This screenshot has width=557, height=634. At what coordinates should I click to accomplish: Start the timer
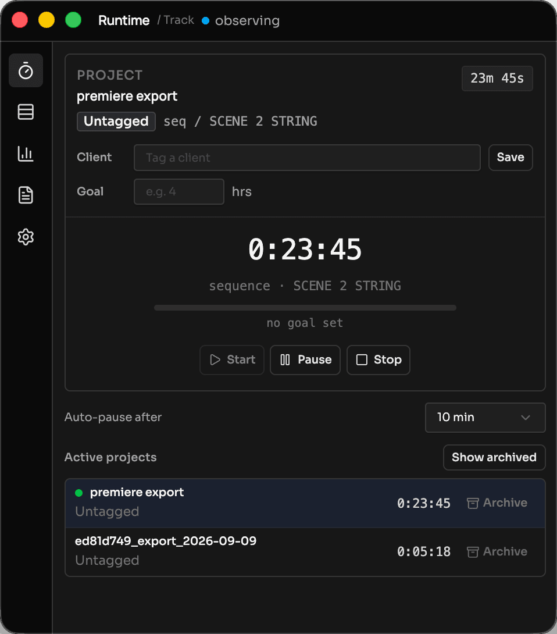[232, 360]
